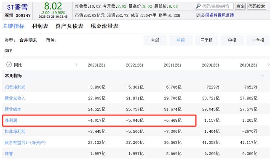The width and height of the screenshot is (278, 161).
Task: Click the 合并期末 type value
Action: click(x=28, y=40)
